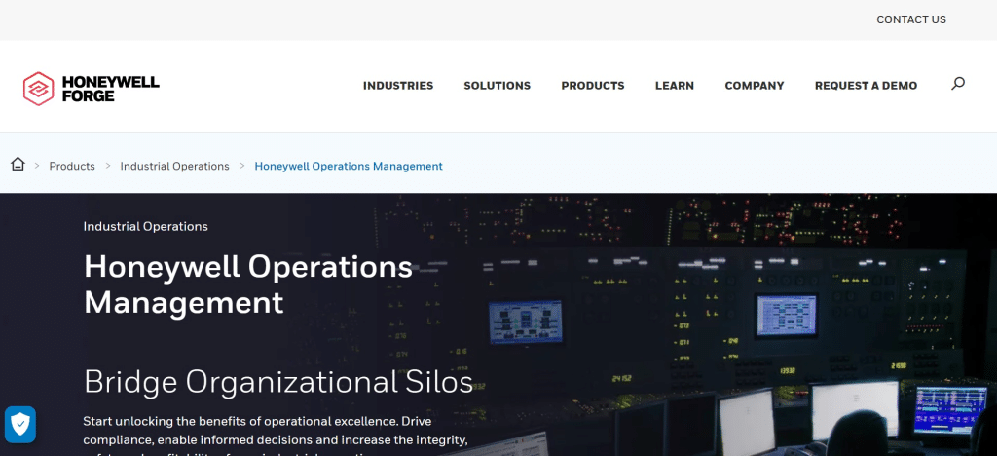Select Honeywell Operations Management breadcrumb
Screen dimensions: 997x456
349,166
